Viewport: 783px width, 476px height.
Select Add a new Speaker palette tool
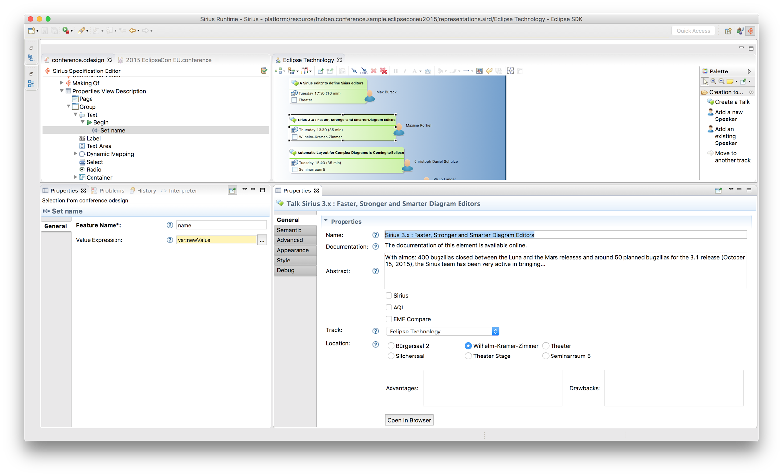[x=725, y=116]
